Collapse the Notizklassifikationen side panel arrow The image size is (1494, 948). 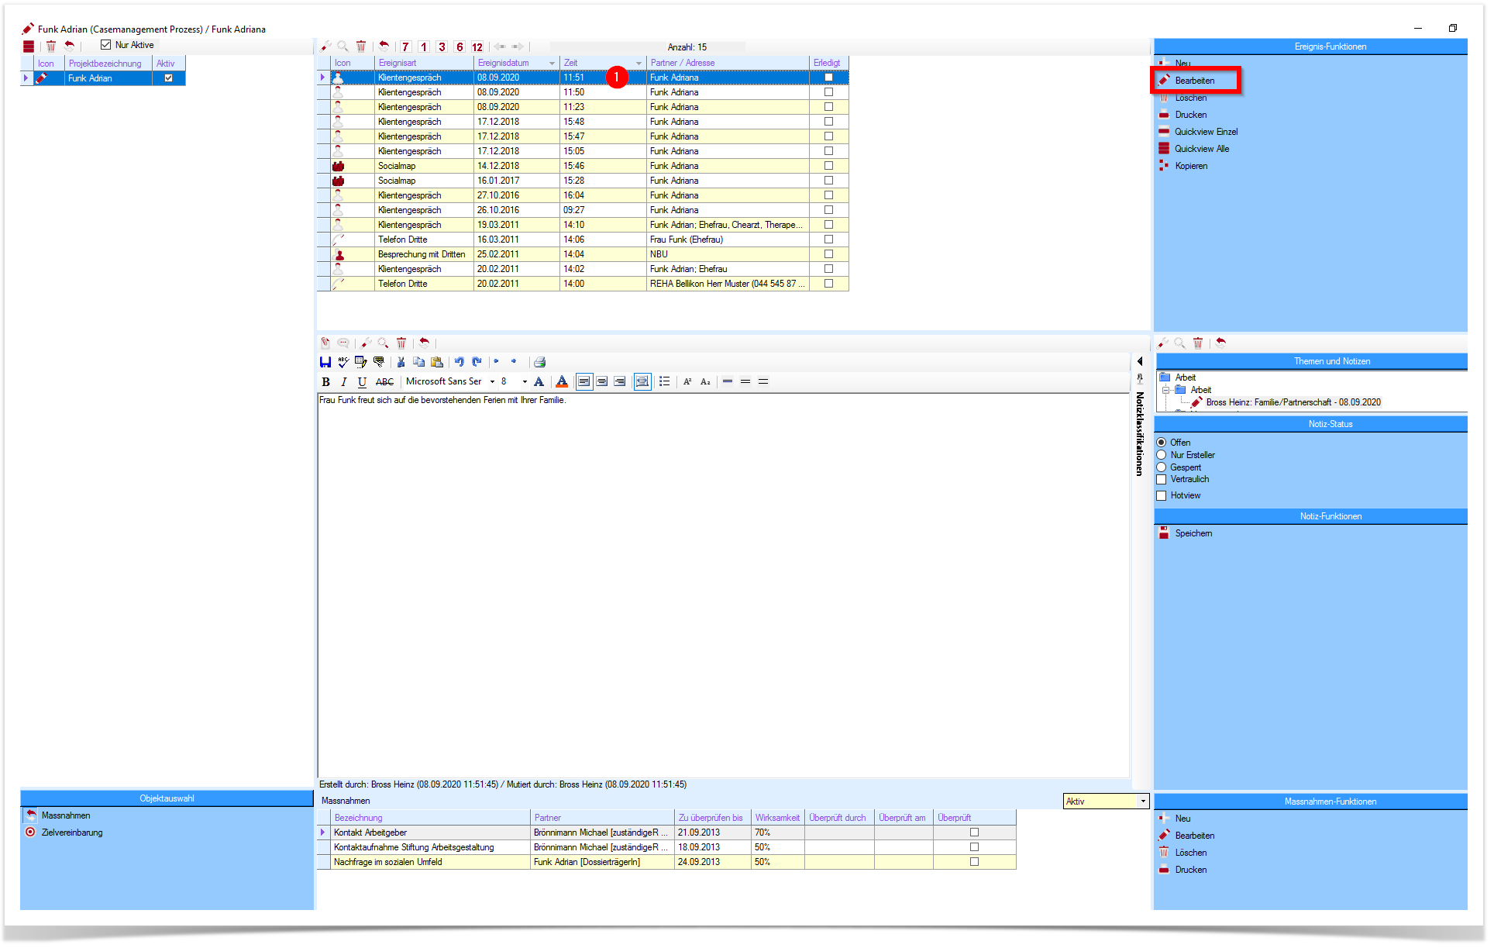click(x=1140, y=362)
